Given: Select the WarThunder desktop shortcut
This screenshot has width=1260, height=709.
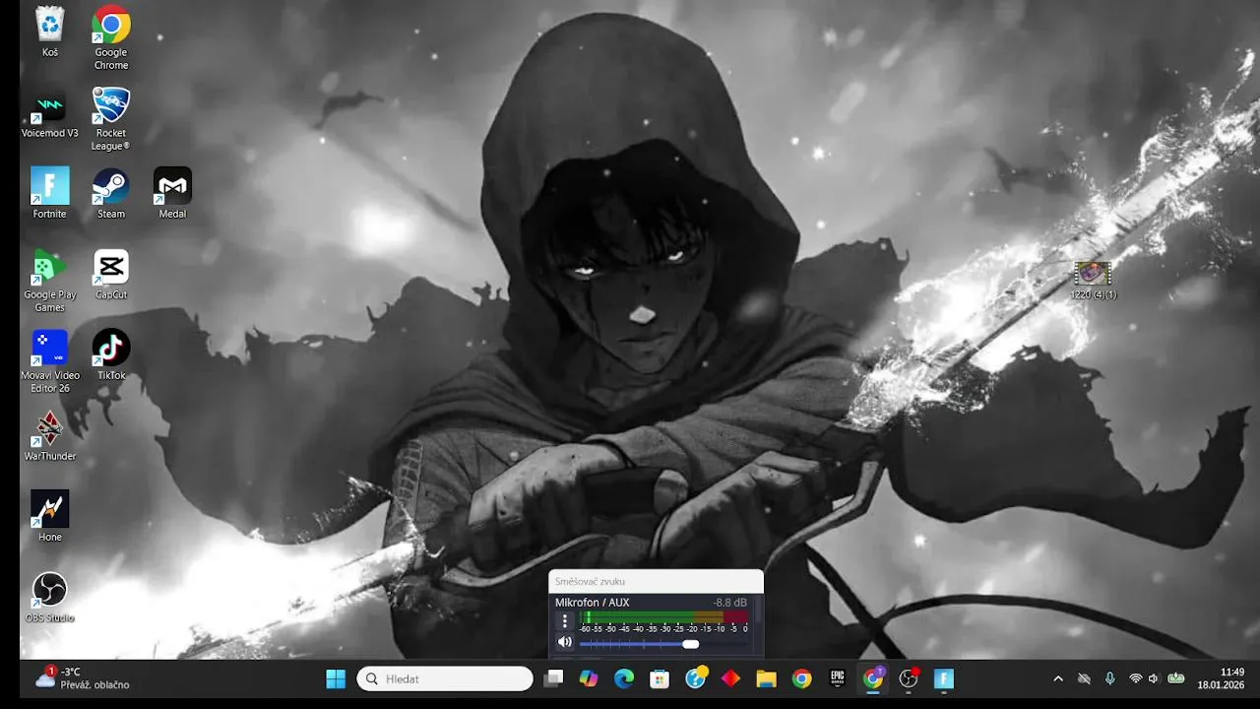Looking at the screenshot, I should click(49, 435).
